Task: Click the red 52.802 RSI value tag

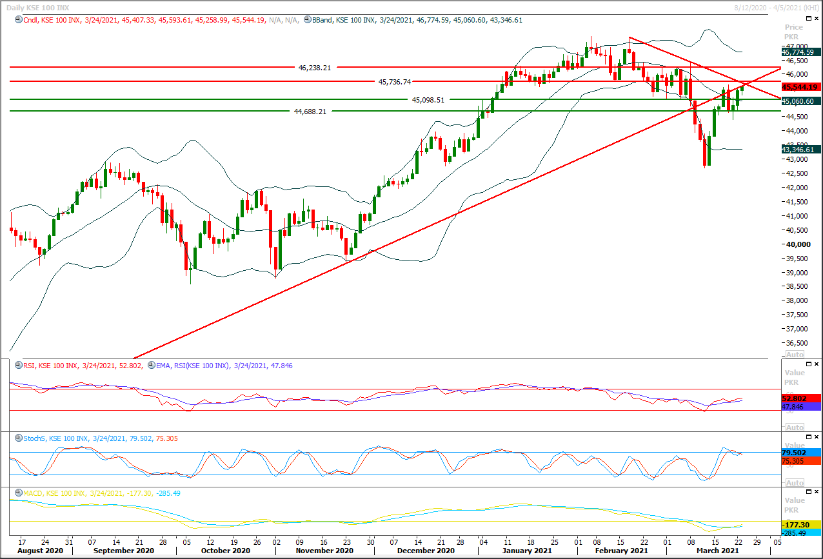Action: [x=800, y=399]
